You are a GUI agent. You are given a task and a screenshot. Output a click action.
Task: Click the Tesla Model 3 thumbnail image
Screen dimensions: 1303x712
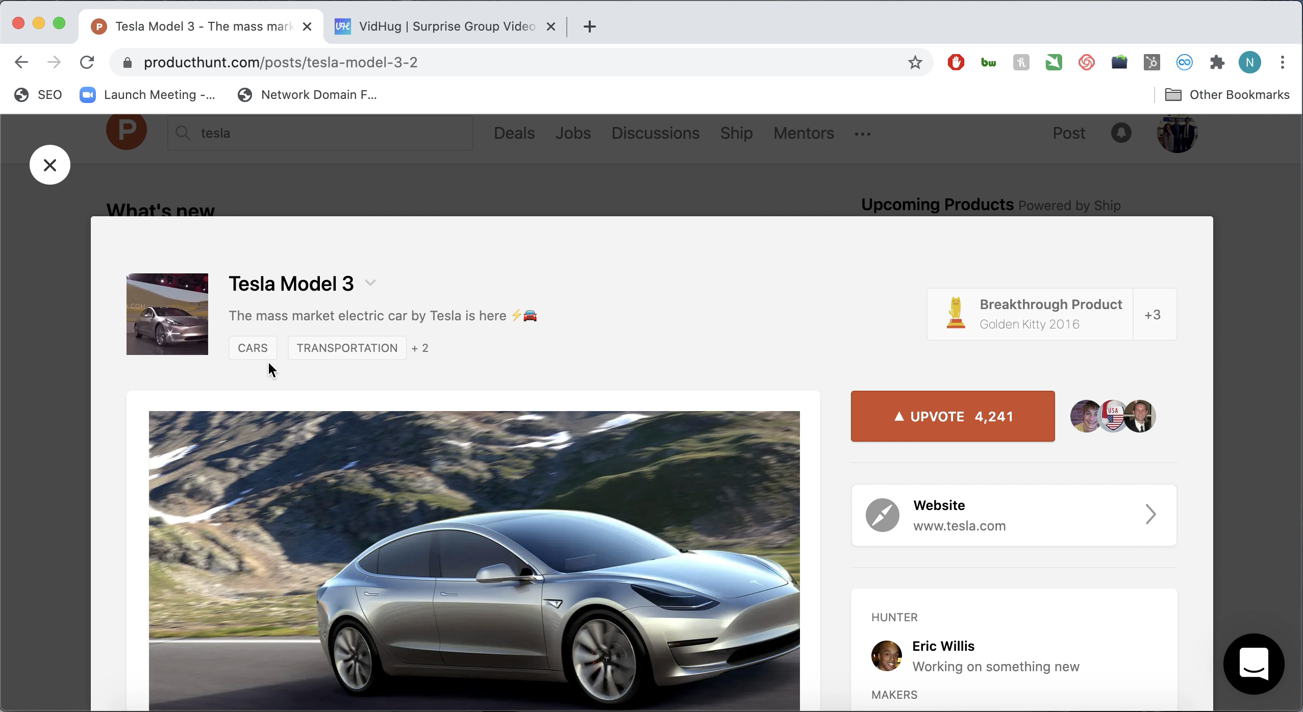click(167, 314)
